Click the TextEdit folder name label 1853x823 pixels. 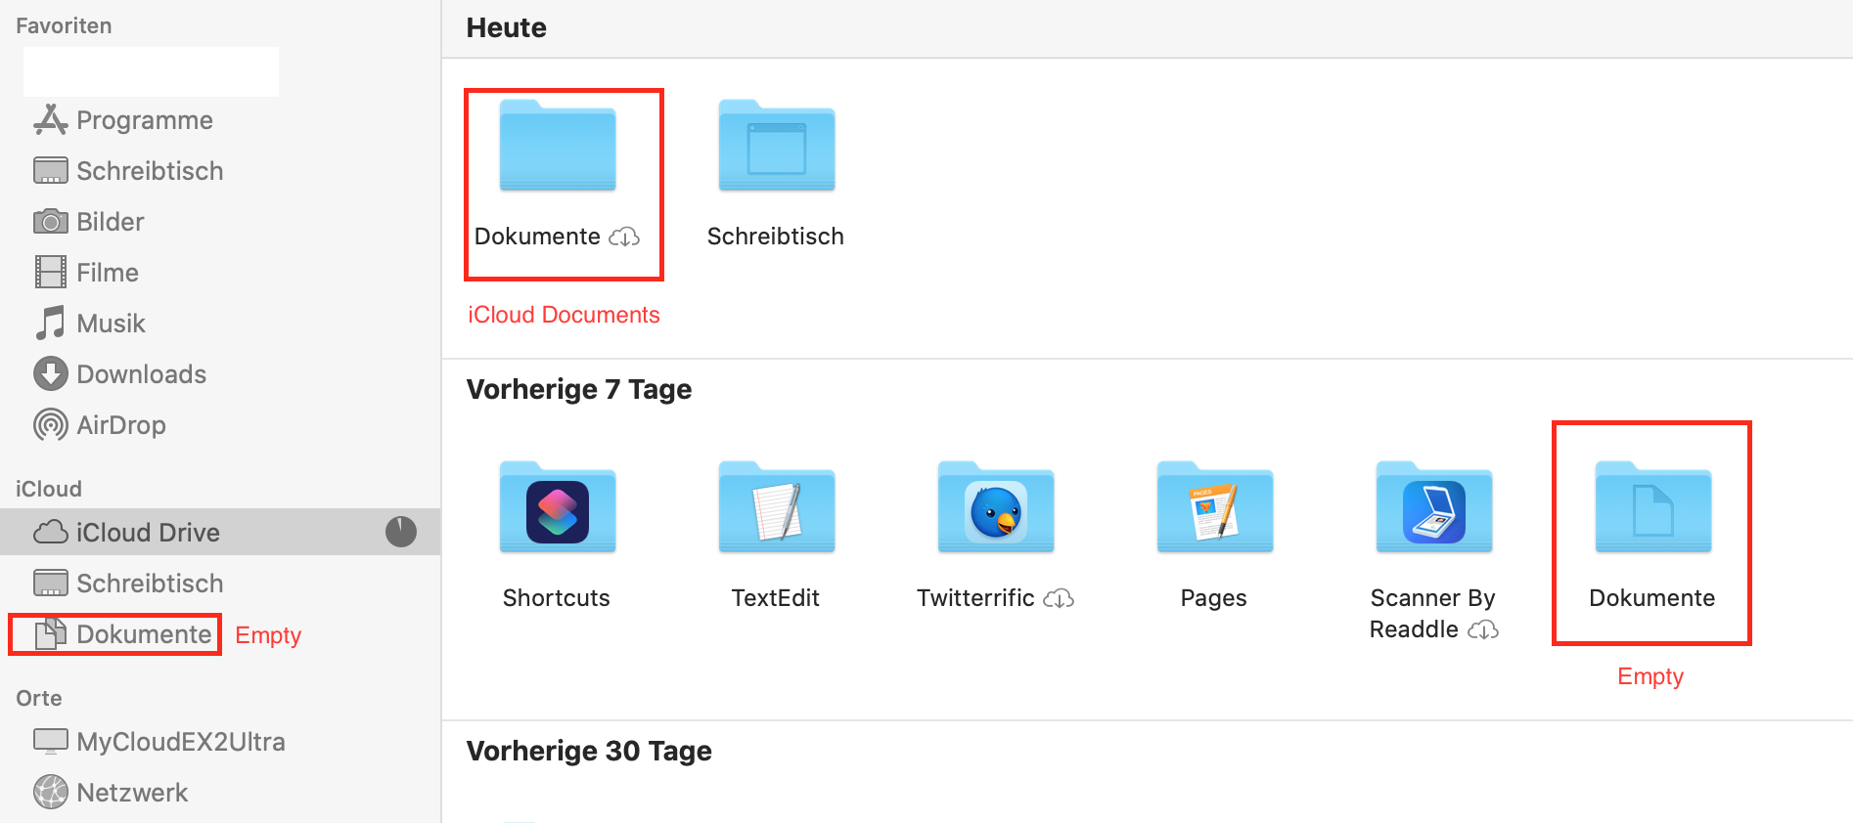(776, 598)
